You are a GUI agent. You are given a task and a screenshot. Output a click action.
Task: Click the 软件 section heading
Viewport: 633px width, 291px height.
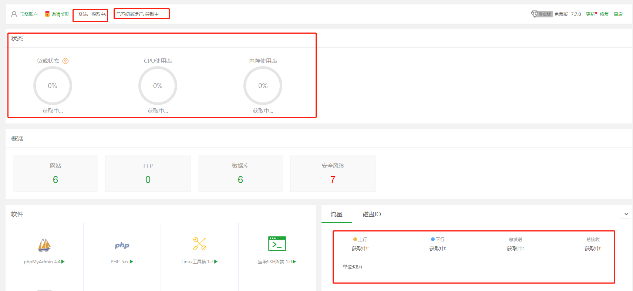tap(17, 214)
